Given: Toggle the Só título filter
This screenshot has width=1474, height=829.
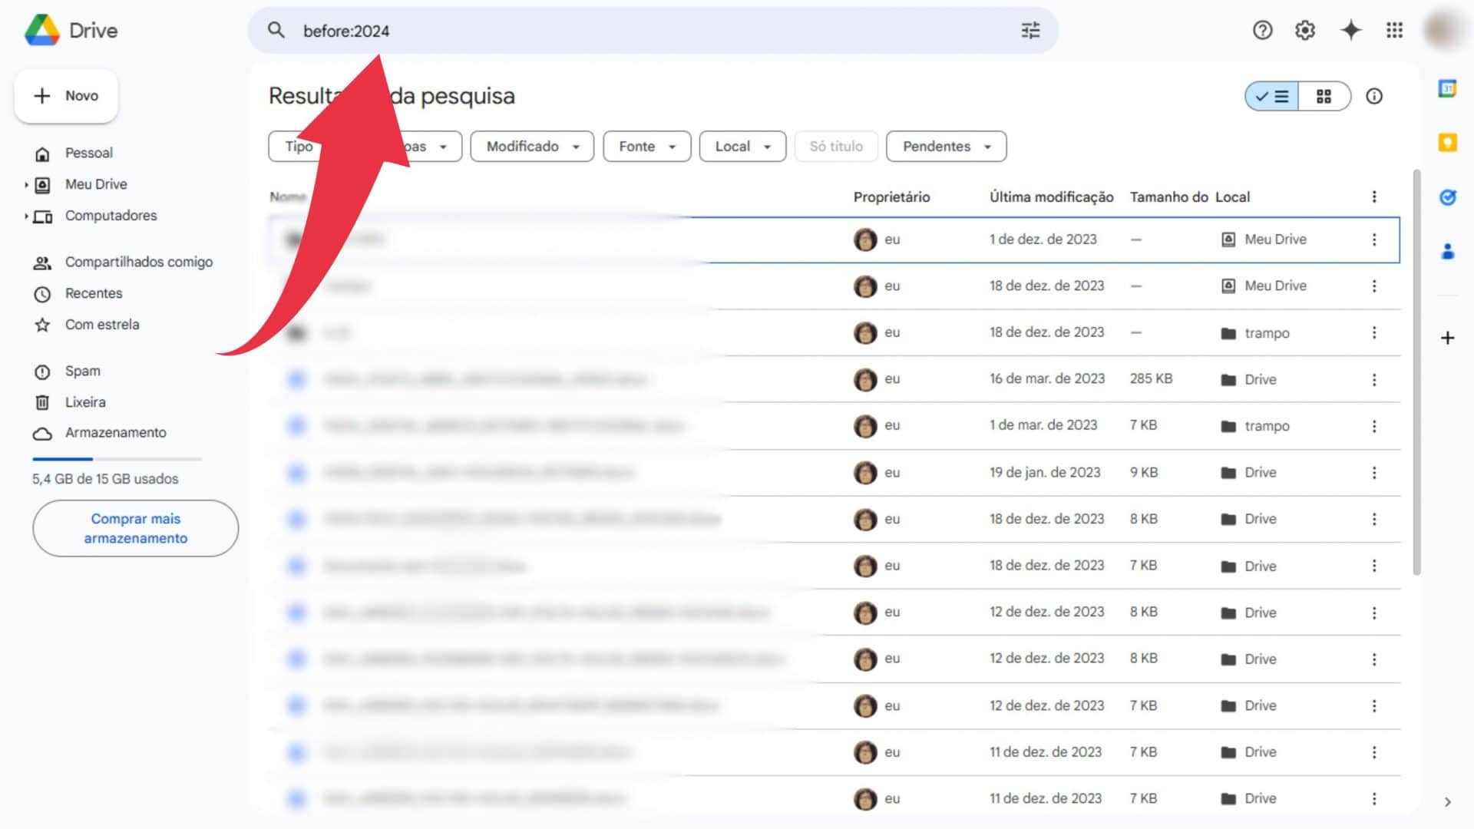Looking at the screenshot, I should click(x=836, y=146).
